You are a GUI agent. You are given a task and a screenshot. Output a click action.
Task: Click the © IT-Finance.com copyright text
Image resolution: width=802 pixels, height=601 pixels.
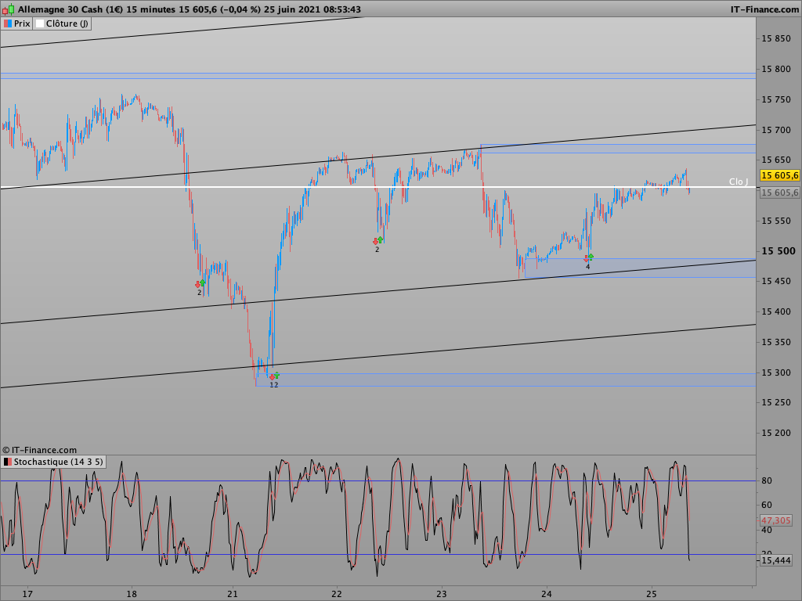coord(39,450)
